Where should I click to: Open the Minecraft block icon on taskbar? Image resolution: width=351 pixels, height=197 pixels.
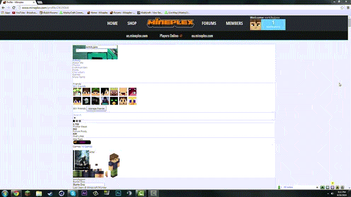(27, 193)
